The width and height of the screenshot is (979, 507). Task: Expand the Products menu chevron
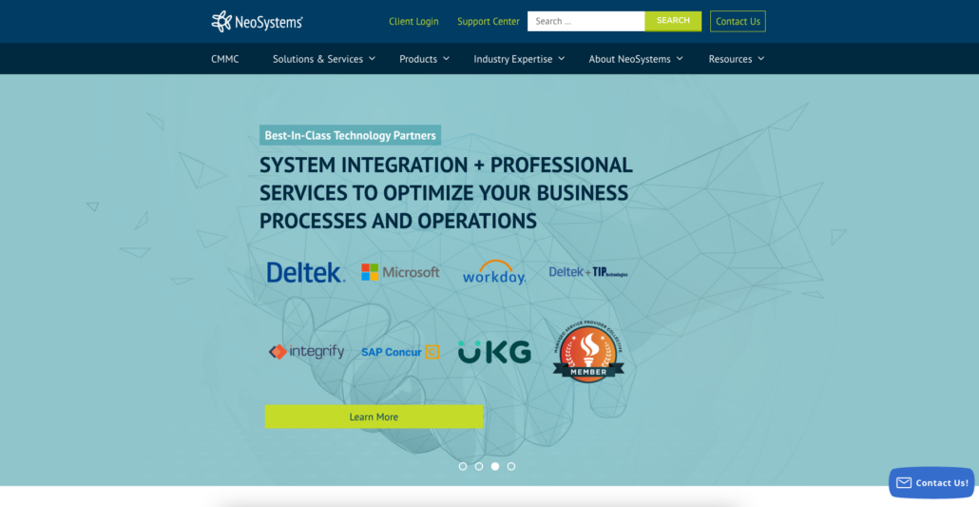(447, 59)
